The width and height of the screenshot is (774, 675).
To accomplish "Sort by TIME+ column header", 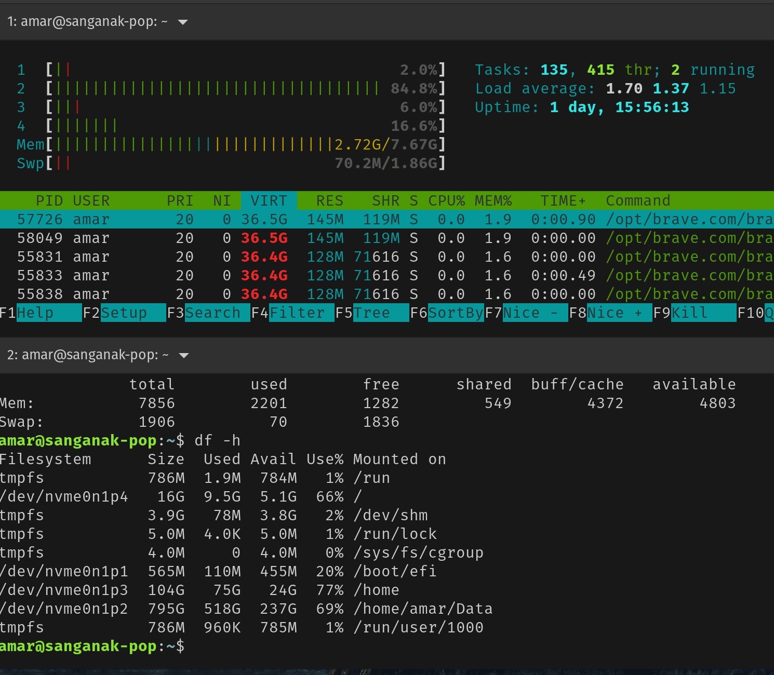I will point(563,201).
